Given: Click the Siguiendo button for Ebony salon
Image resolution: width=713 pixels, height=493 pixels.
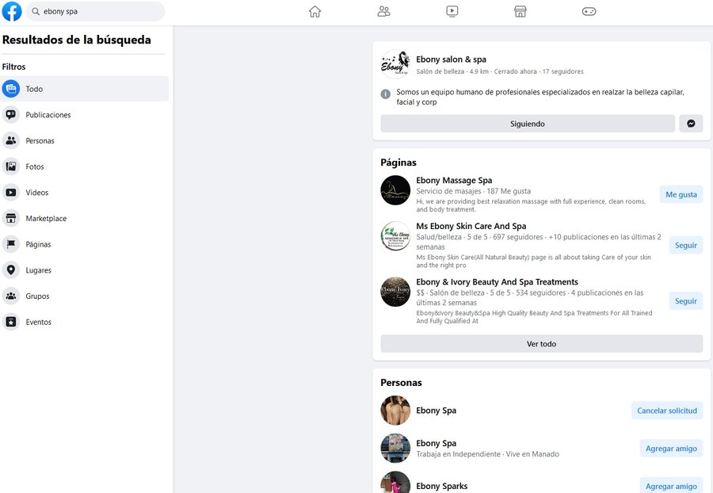Looking at the screenshot, I should 528,124.
